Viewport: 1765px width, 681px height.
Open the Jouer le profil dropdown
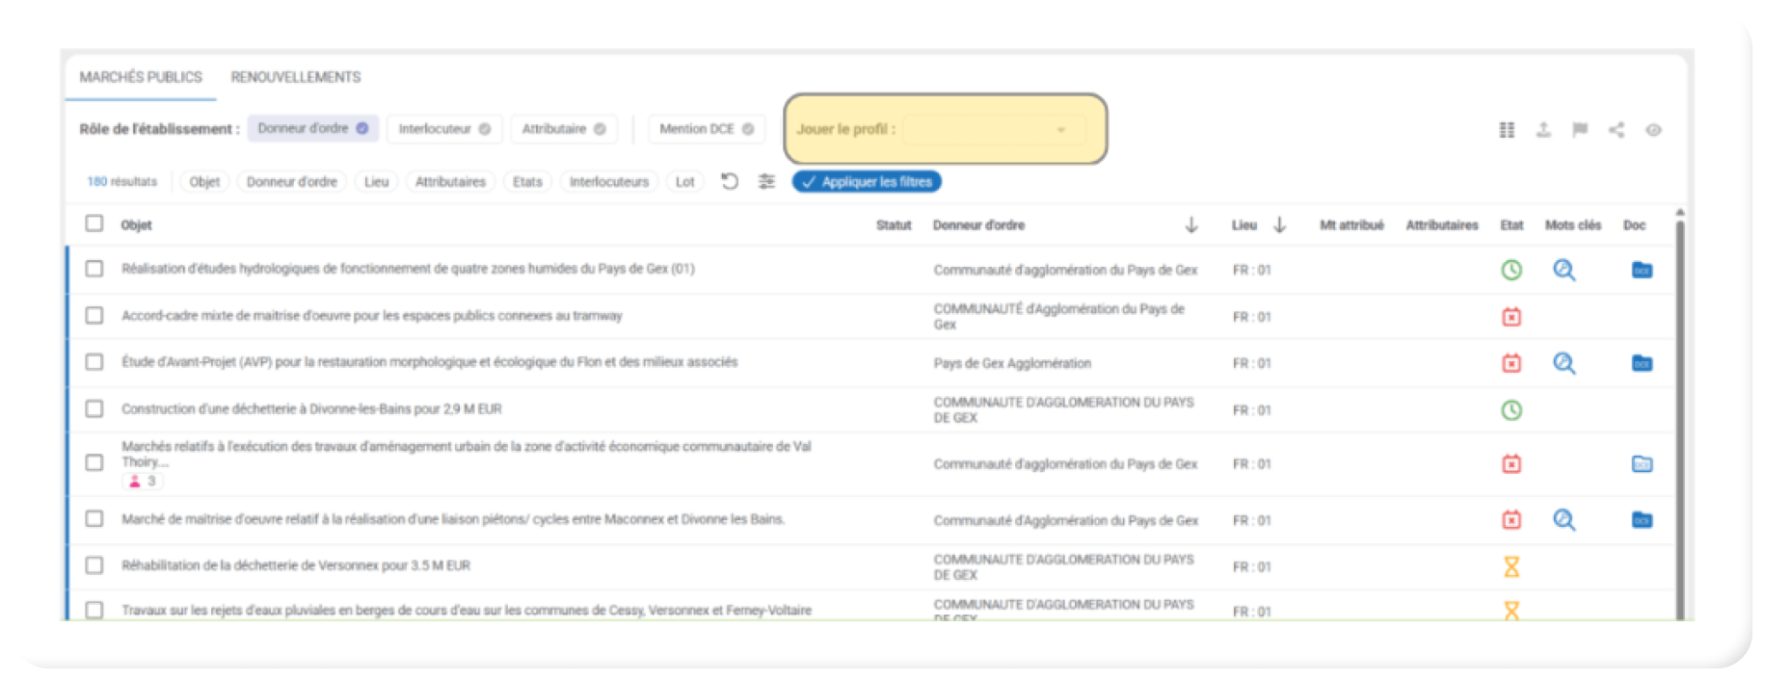pos(993,129)
